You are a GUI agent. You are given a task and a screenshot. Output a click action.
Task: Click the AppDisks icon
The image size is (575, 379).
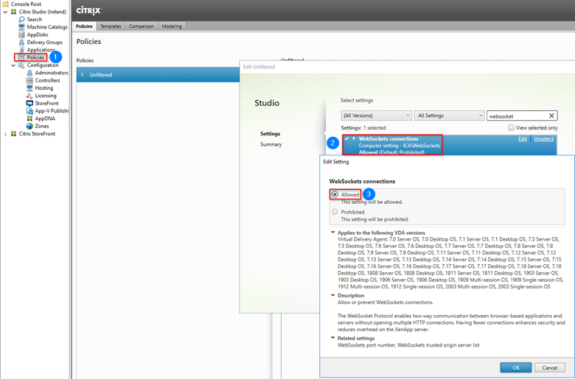[21, 35]
